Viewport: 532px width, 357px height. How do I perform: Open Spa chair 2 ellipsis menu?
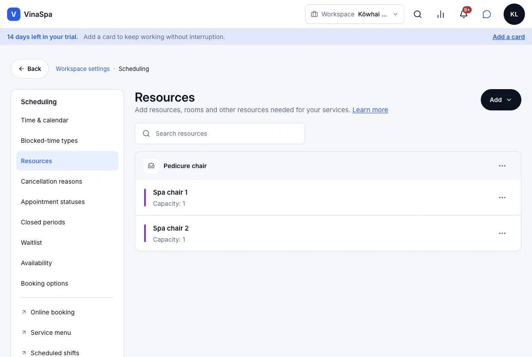pos(502,233)
